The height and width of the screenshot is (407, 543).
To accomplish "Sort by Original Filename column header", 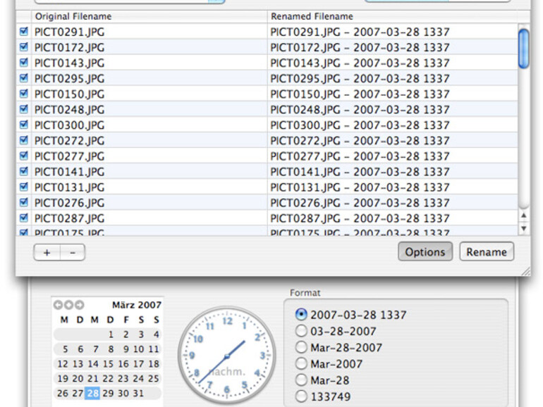I will (x=150, y=16).
